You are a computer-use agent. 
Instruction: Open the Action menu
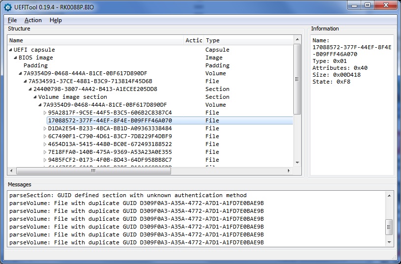(33, 20)
